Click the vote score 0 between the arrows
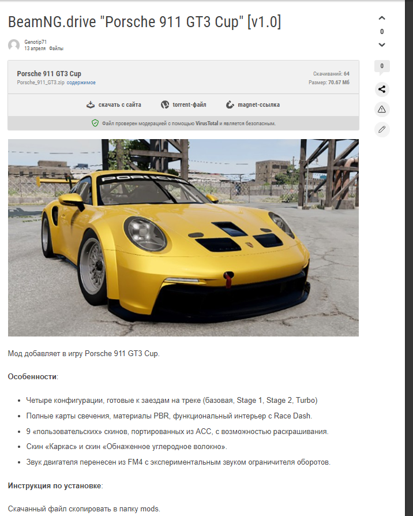Viewport: 413px width, 516px height. click(x=382, y=32)
